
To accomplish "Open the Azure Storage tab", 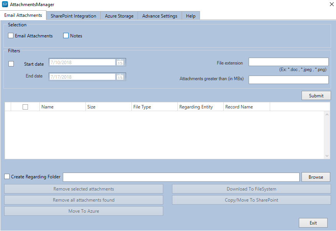I will point(119,16).
